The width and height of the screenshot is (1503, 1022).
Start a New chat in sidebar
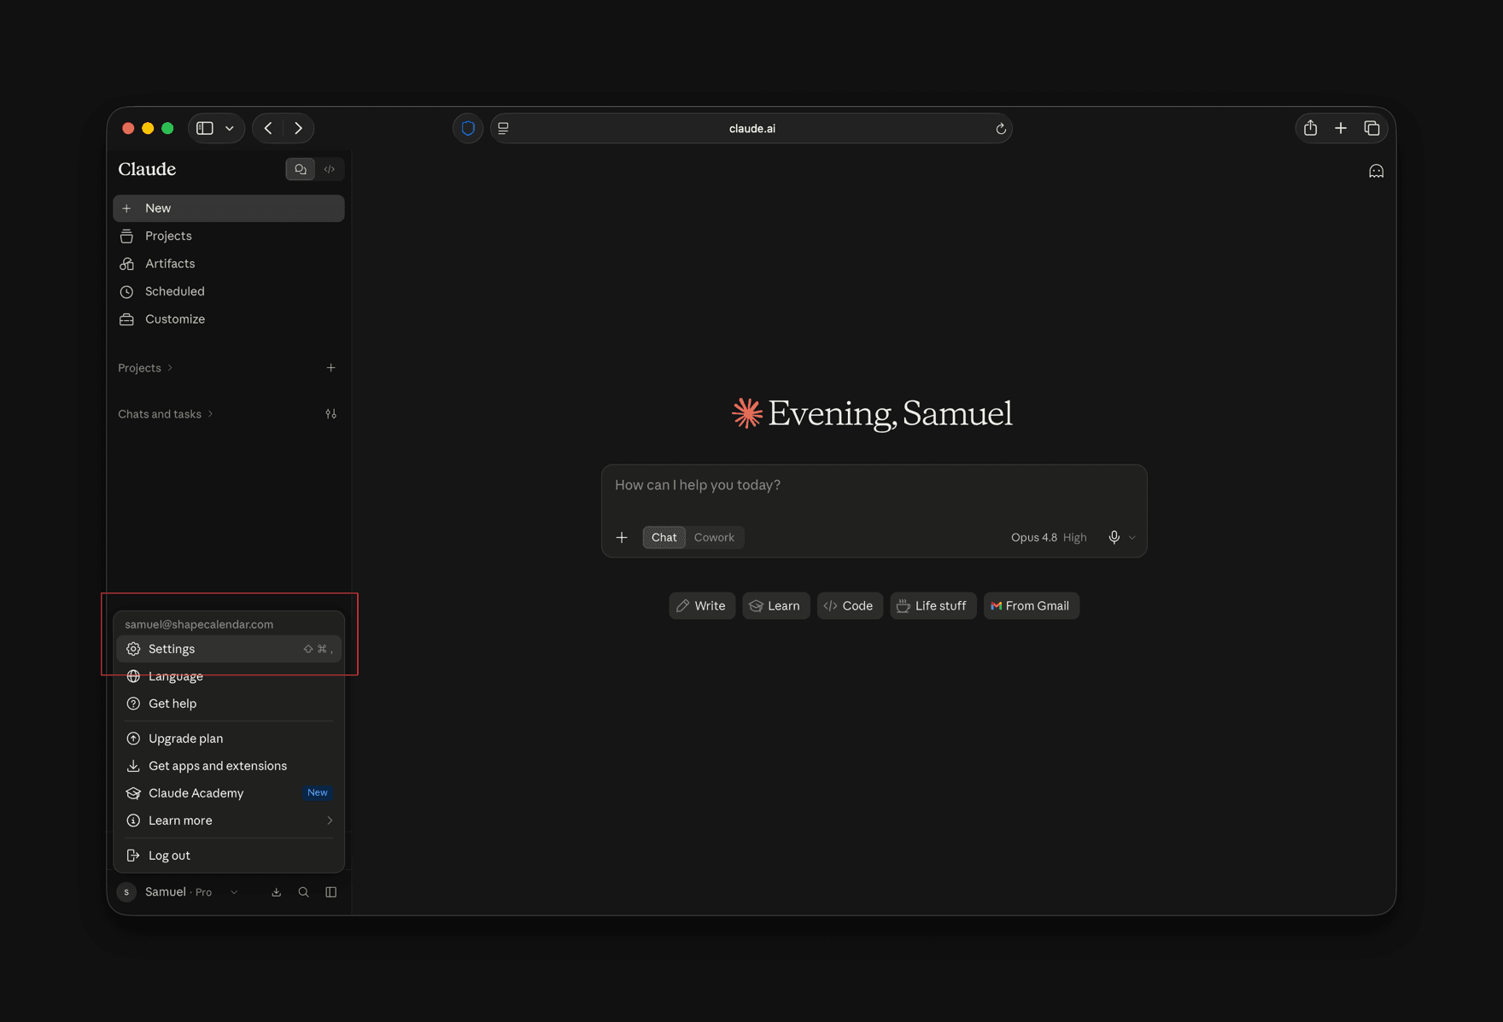pyautogui.click(x=229, y=208)
